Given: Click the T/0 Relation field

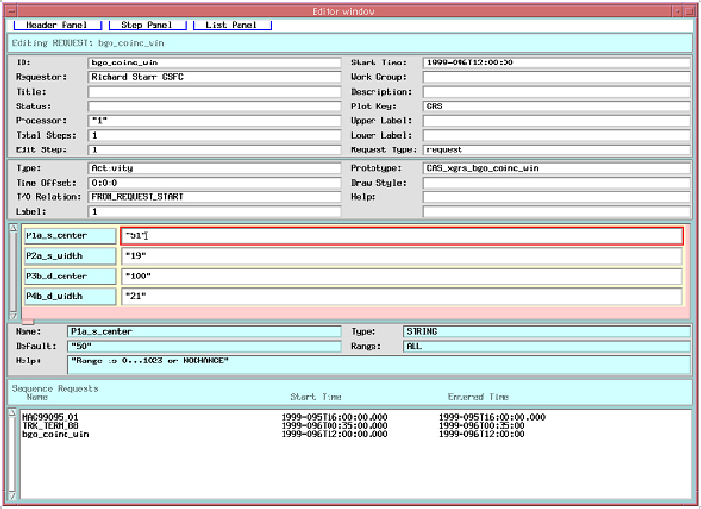Looking at the screenshot, I should tap(214, 196).
